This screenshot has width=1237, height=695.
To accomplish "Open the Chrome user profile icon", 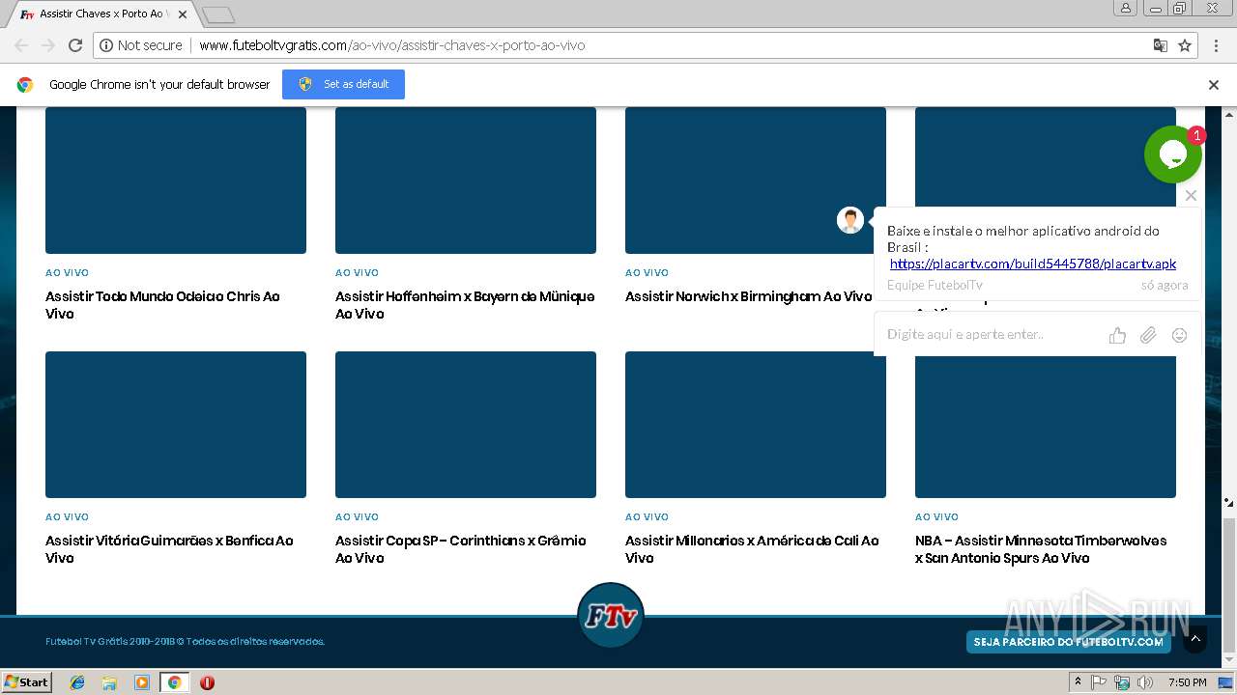I will (1125, 8).
